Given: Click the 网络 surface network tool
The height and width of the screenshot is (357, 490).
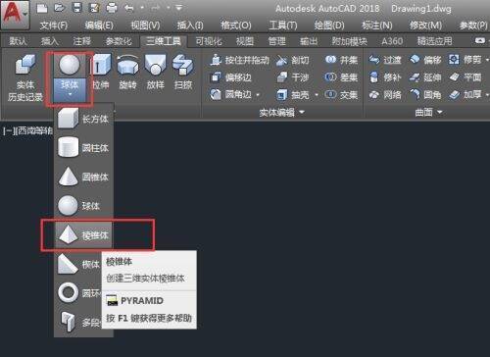Looking at the screenshot, I should [385, 95].
